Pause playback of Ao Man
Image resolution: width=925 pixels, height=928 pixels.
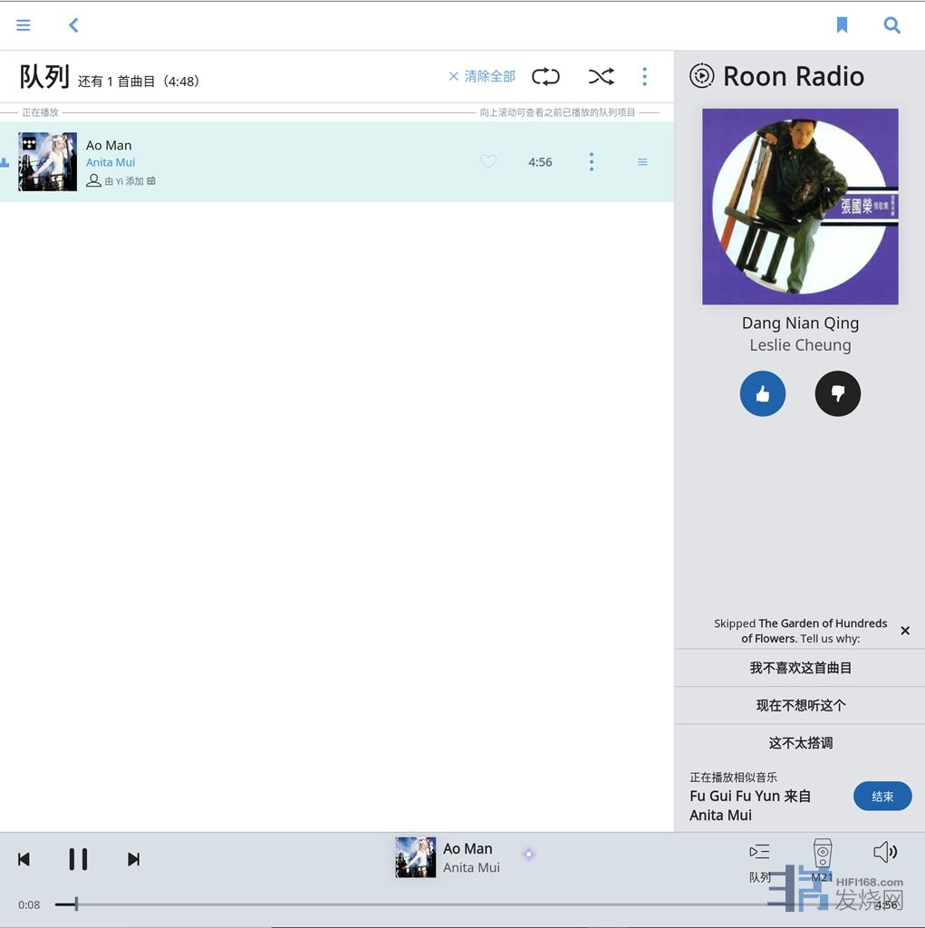click(79, 859)
